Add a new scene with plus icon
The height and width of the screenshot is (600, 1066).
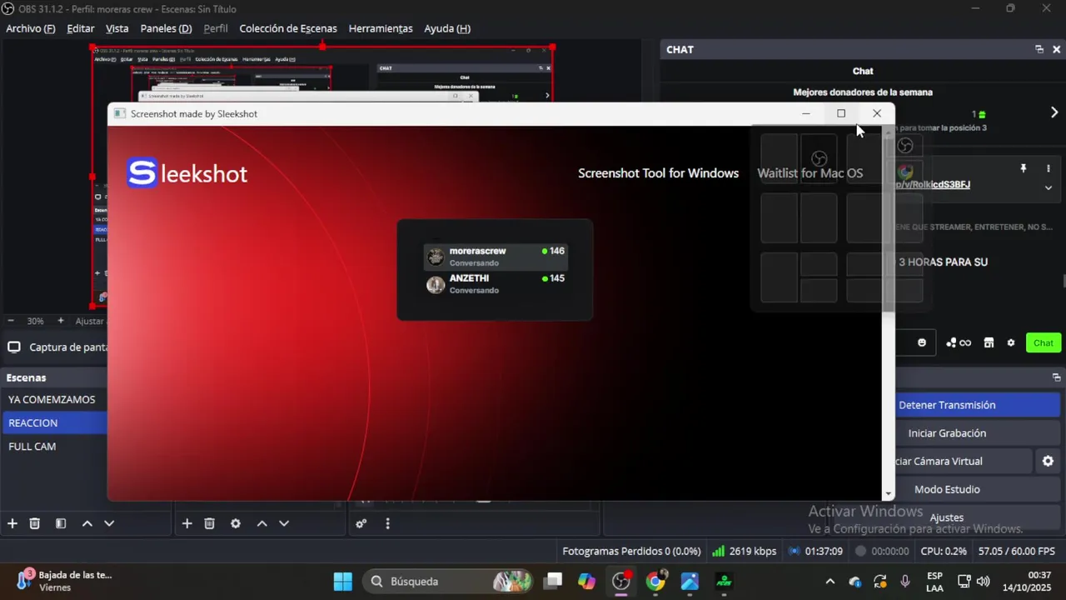(12, 523)
